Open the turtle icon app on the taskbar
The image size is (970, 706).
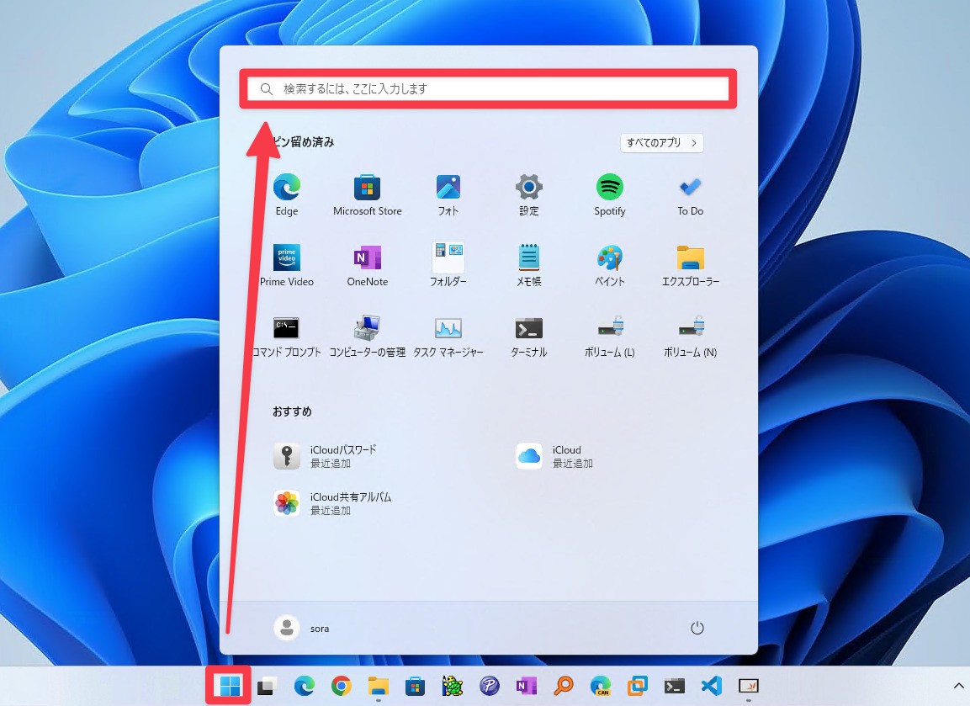[x=453, y=686]
